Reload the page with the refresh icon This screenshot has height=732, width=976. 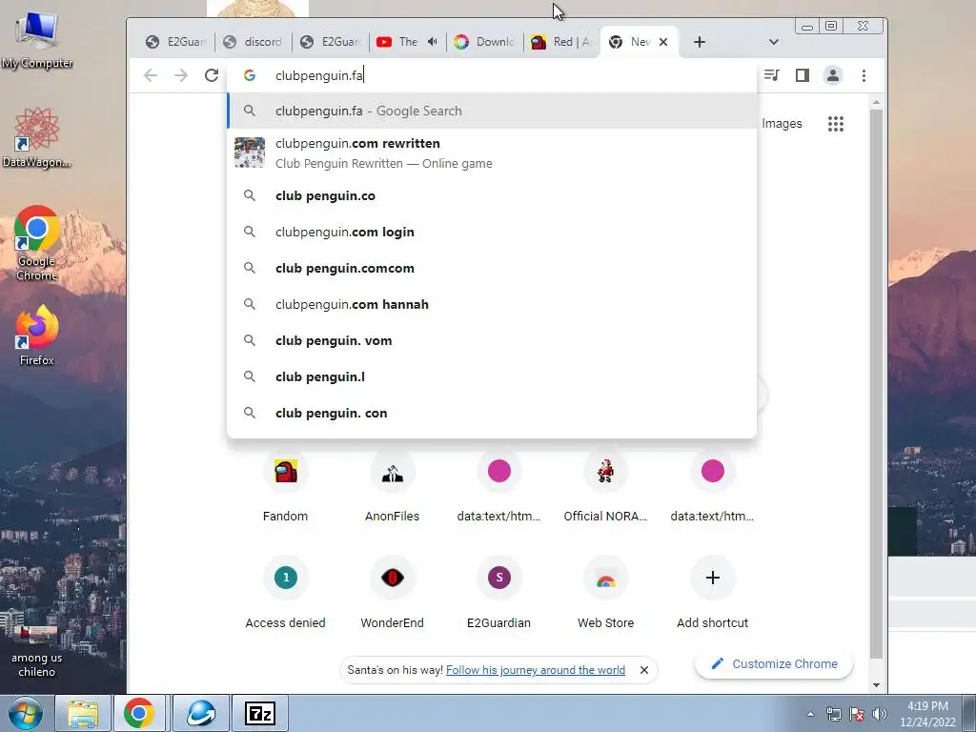click(x=212, y=75)
